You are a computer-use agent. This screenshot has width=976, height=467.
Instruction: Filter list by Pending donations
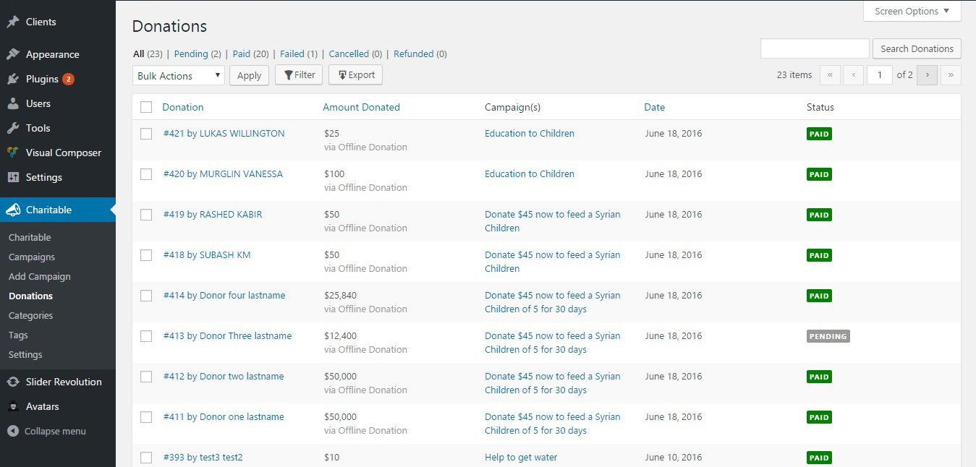pyautogui.click(x=190, y=53)
